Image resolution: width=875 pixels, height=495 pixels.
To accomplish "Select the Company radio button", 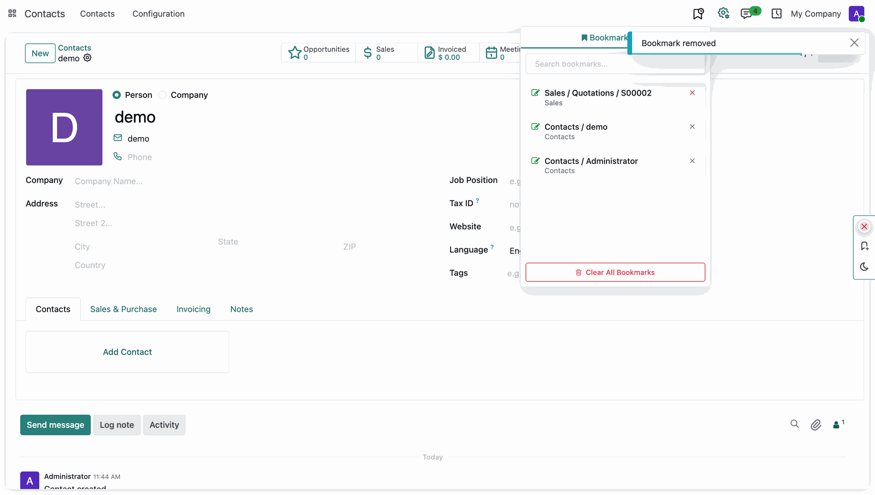I will [162, 95].
